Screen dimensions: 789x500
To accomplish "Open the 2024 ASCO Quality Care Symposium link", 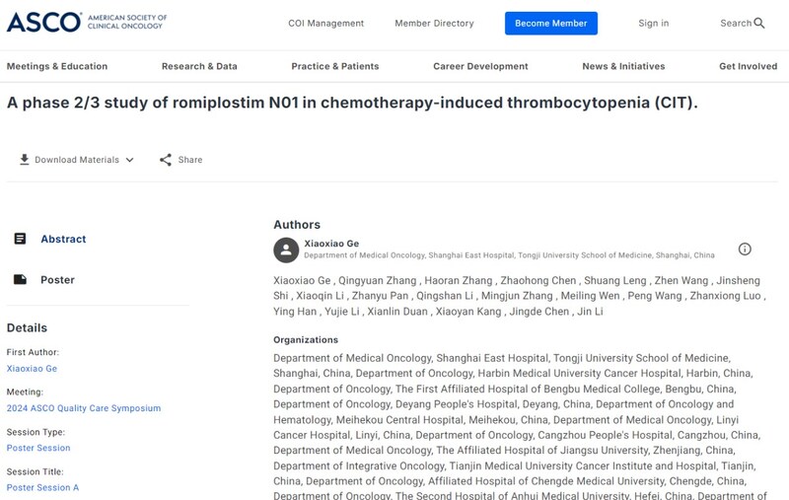I will 84,408.
